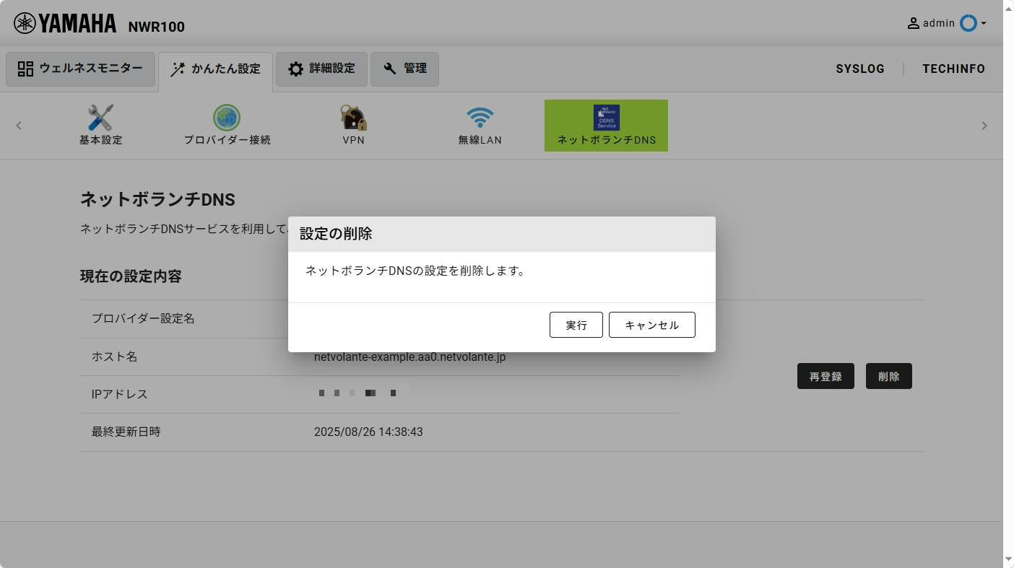Open the TECHINFO link

953,69
